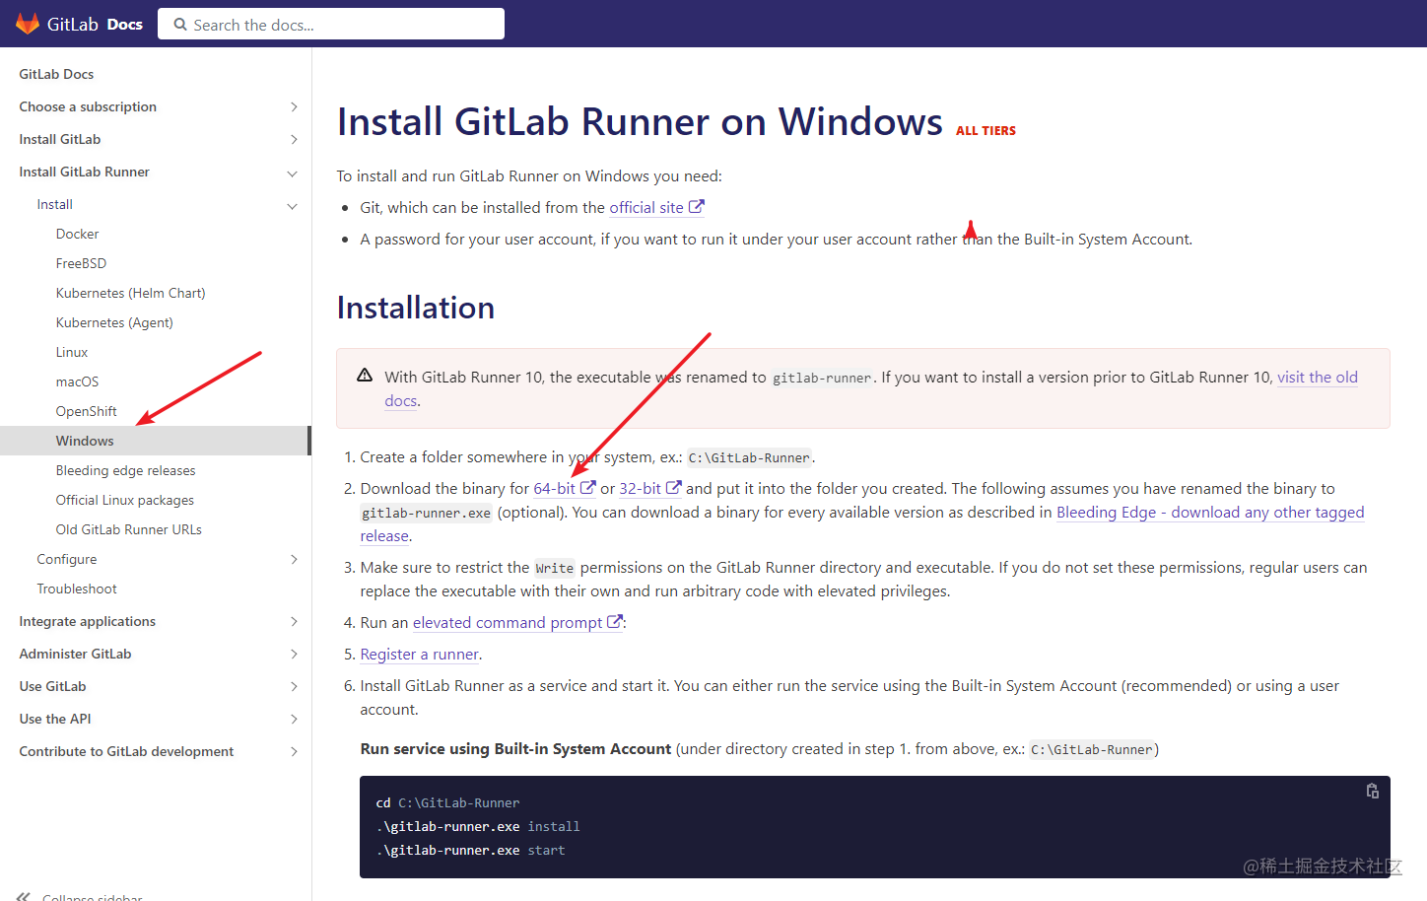
Task: Click the search magnifier icon
Action: pos(180,25)
